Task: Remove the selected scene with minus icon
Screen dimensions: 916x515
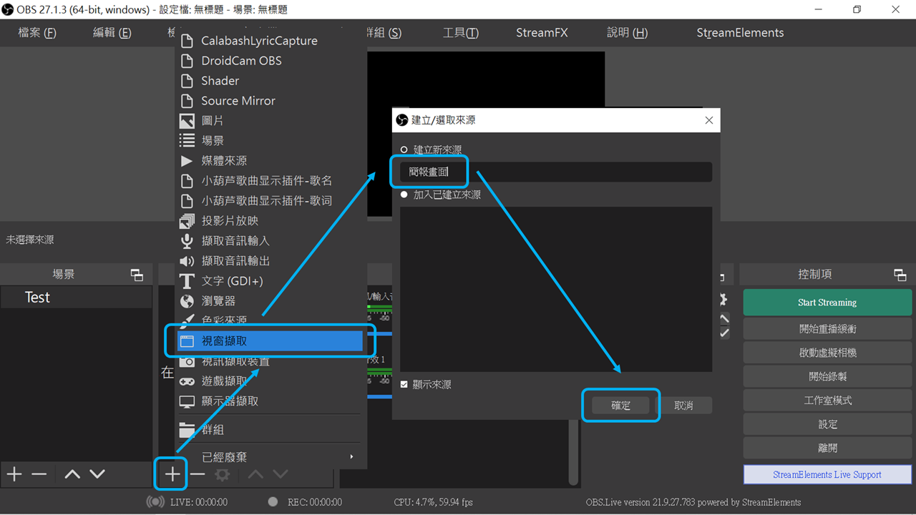Action: 39,474
